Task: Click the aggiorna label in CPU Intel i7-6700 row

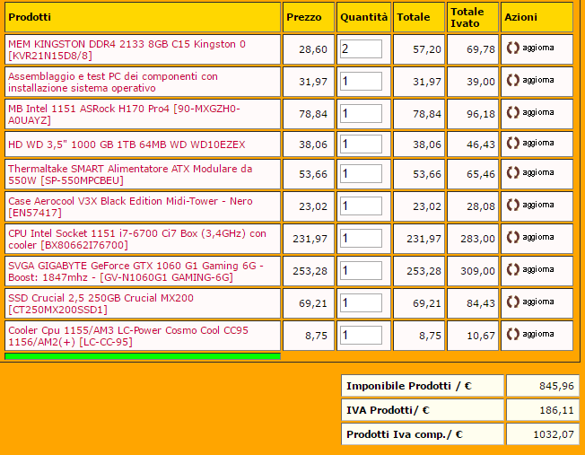Action: pyautogui.click(x=538, y=238)
